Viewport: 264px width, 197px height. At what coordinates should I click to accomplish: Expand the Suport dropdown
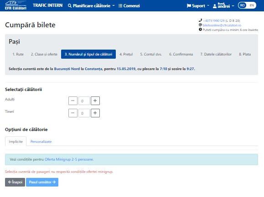click(x=198, y=6)
